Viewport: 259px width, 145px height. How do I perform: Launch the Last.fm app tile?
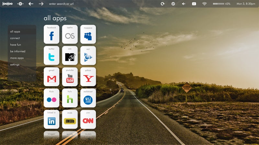tap(70, 34)
